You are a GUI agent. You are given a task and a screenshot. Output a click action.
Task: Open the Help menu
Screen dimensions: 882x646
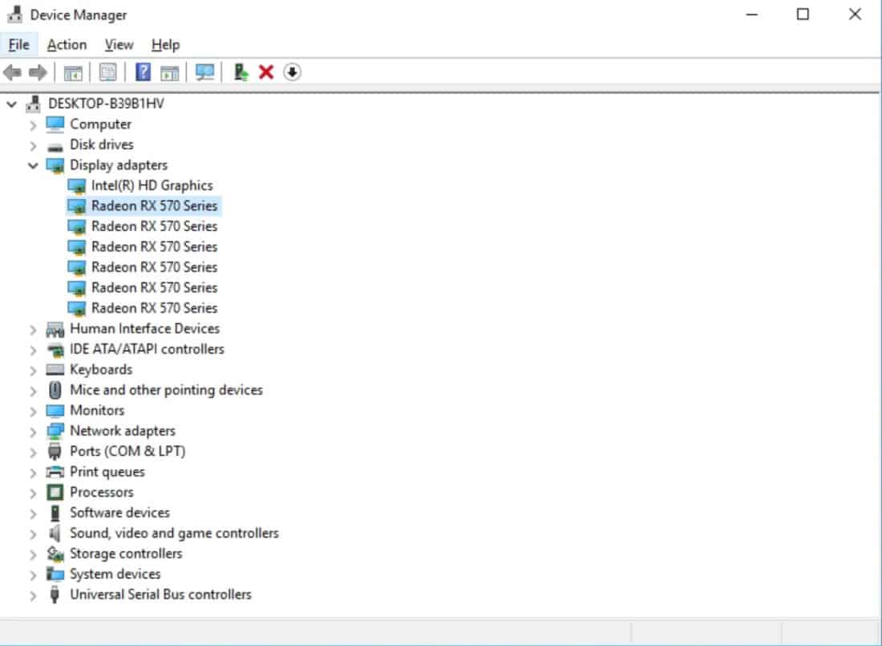point(165,44)
